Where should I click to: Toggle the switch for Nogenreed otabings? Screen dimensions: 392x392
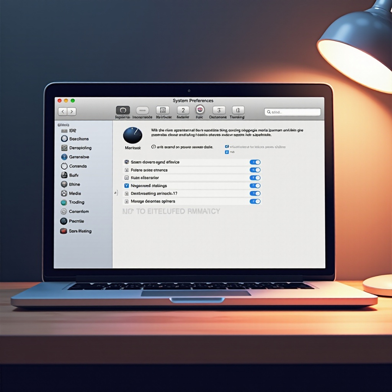coord(255,186)
